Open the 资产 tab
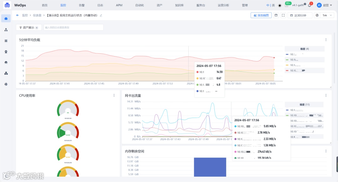 pyautogui.click(x=160, y=5)
